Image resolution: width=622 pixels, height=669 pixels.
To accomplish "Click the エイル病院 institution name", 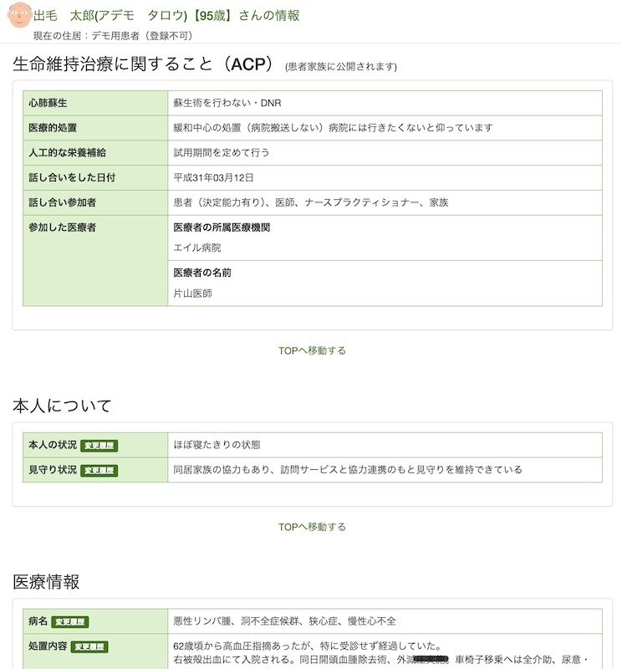I will tap(197, 248).
